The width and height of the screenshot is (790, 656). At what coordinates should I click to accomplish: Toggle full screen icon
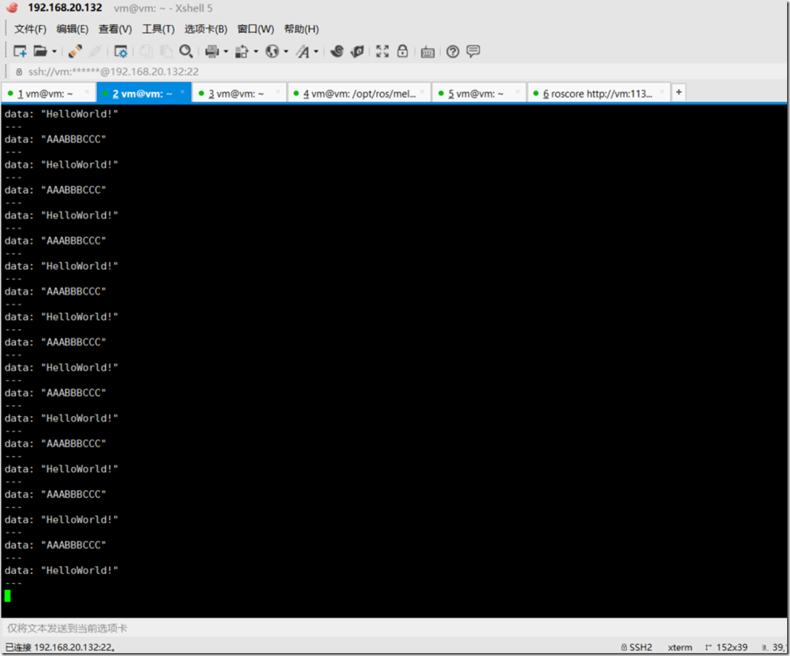click(x=383, y=51)
